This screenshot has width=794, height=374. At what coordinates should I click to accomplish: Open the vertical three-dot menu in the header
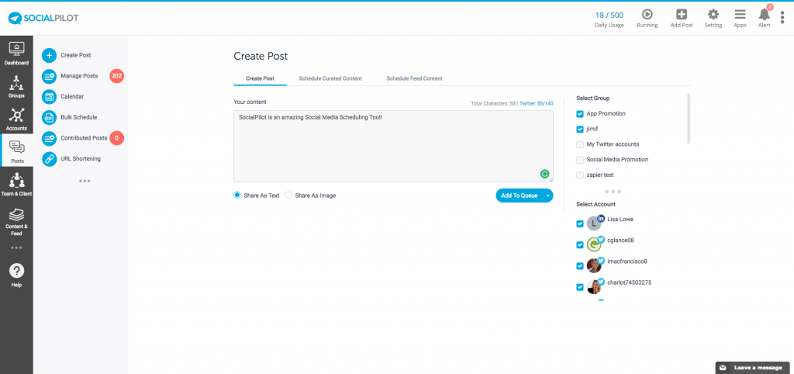tap(782, 17)
